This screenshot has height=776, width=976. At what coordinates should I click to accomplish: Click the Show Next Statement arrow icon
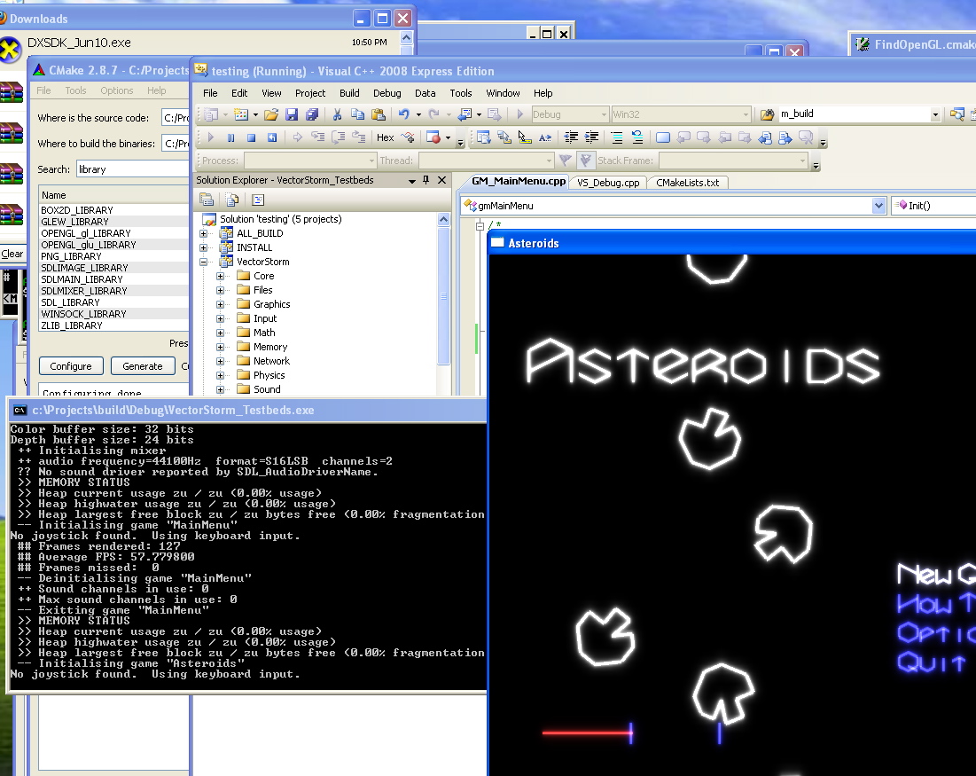point(298,137)
